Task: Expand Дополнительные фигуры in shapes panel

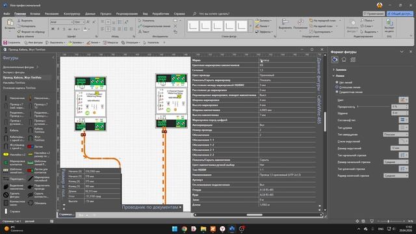Action: (x=20, y=67)
